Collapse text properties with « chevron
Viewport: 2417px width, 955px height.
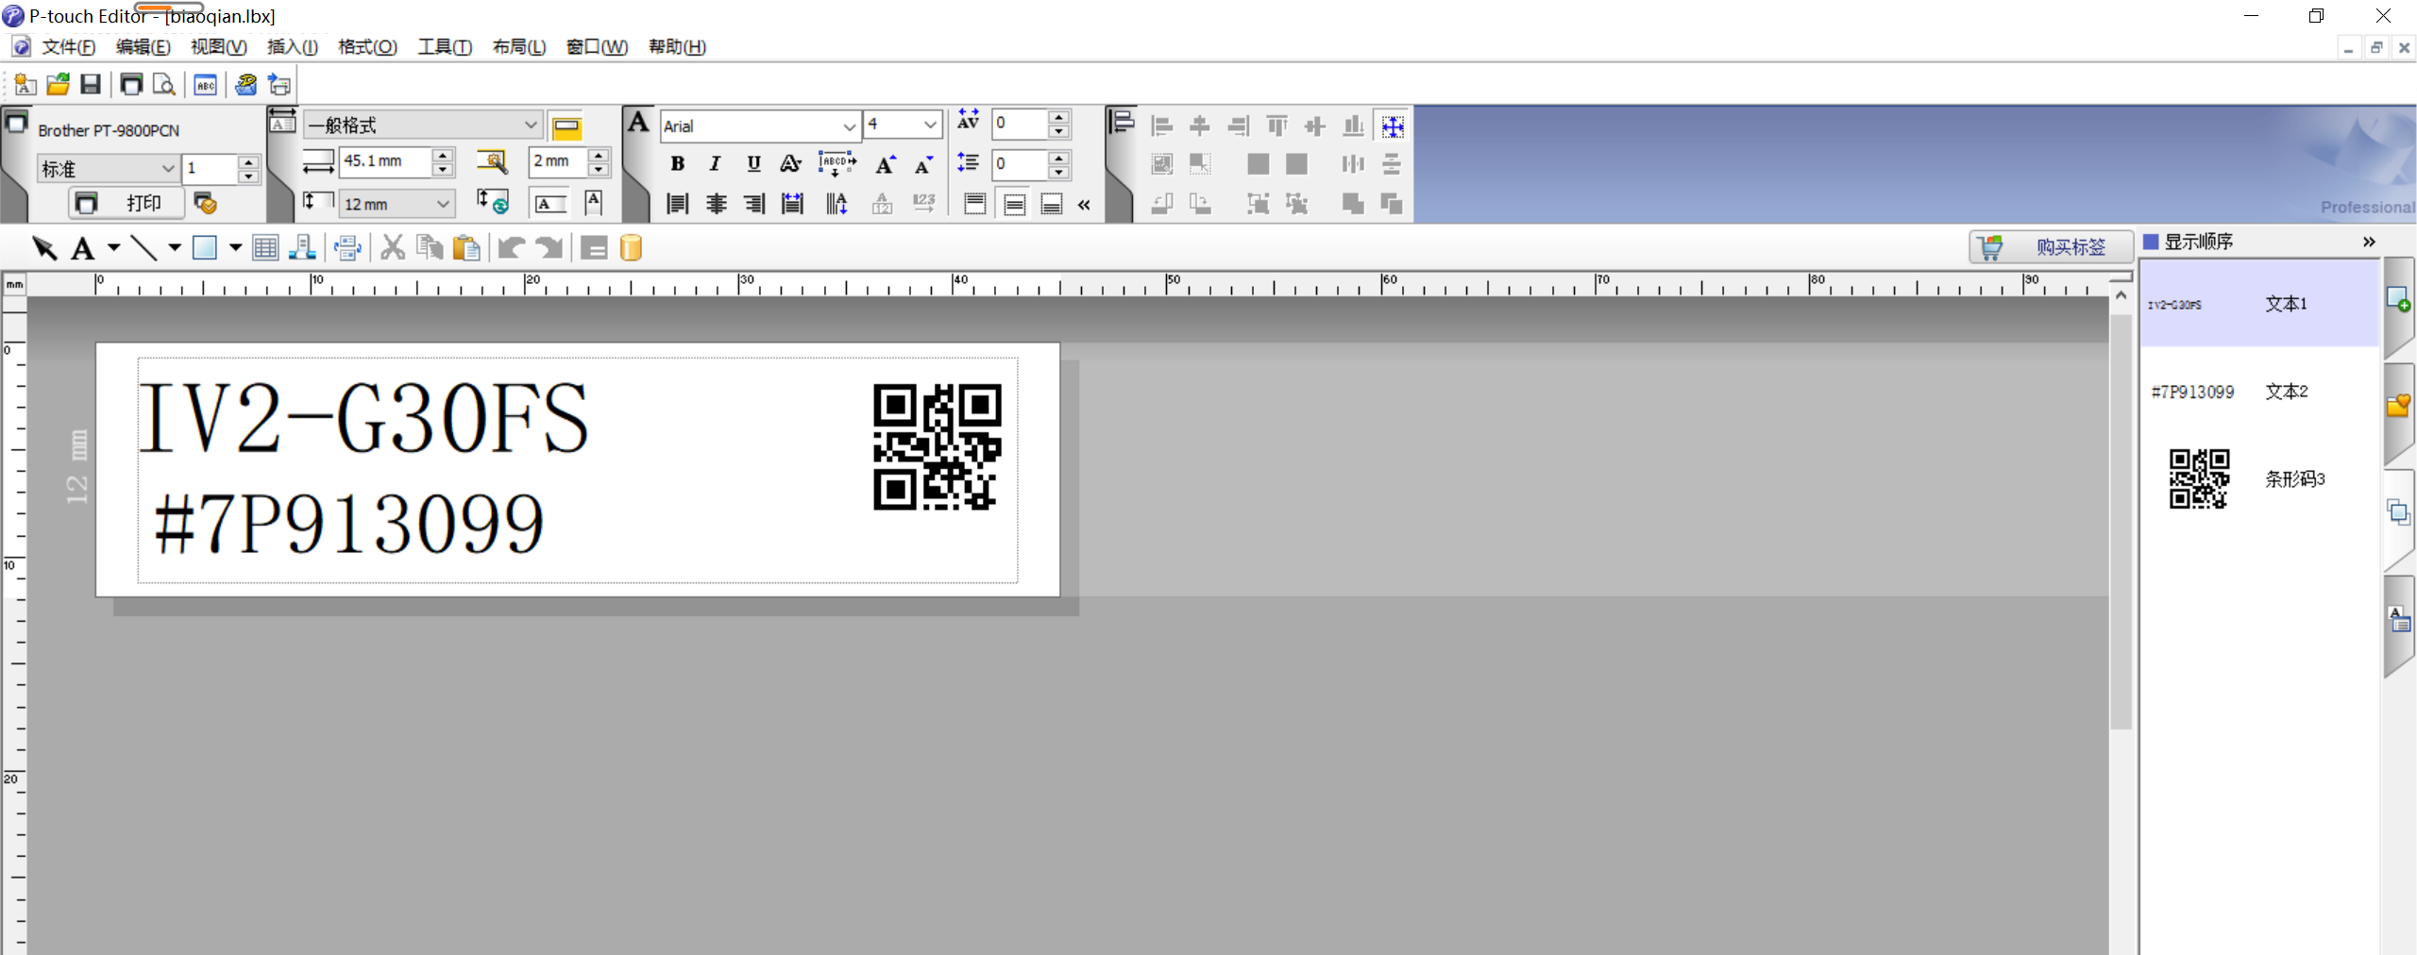pyautogui.click(x=1084, y=205)
